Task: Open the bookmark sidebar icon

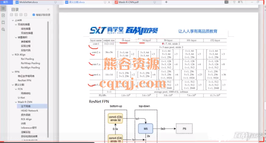Action: click(3, 22)
